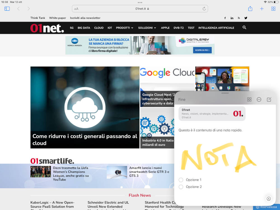Screen dimensions: 280x210
Task: Tap the address bar 01net.it
Action: [x=140, y=9]
